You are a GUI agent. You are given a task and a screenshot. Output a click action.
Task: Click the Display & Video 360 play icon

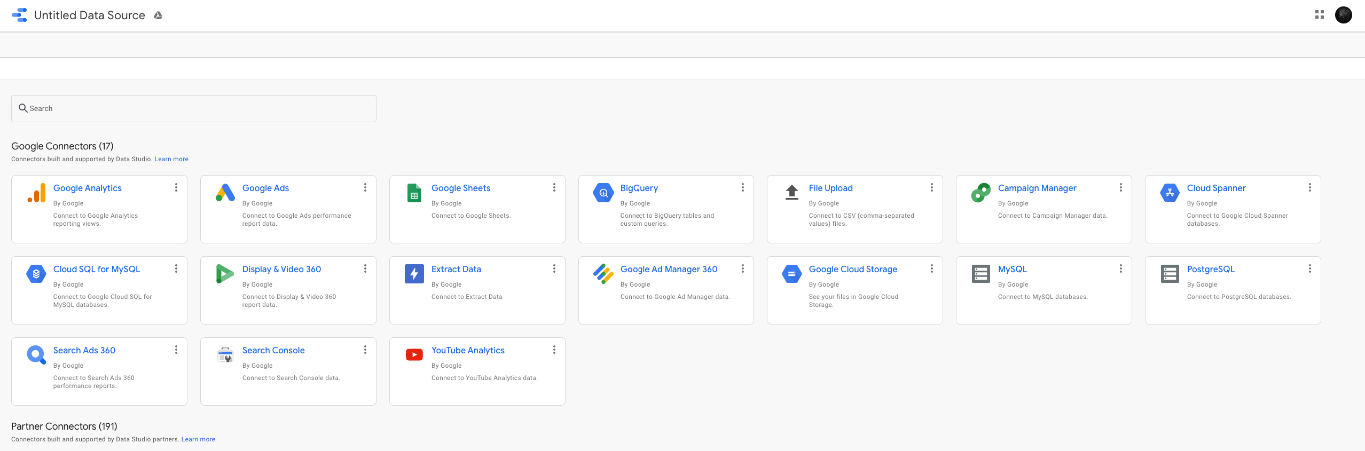point(225,274)
